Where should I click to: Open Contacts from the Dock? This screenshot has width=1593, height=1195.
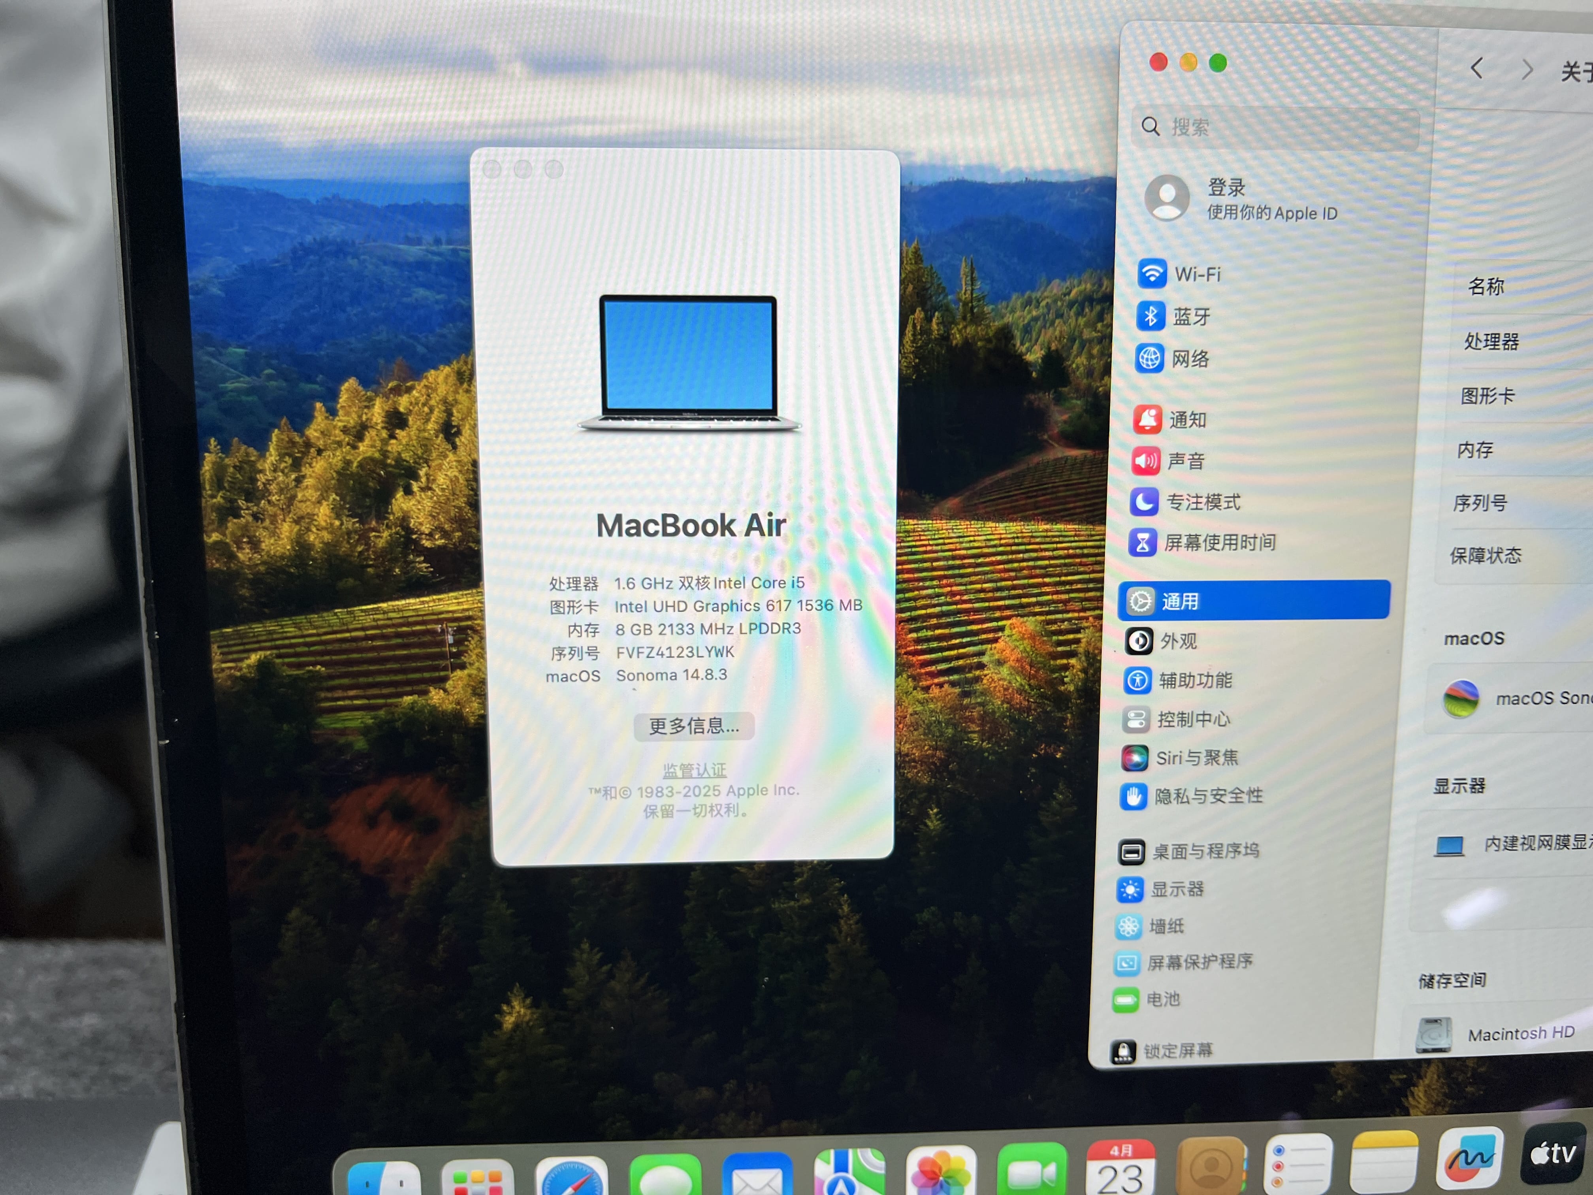(x=1211, y=1165)
